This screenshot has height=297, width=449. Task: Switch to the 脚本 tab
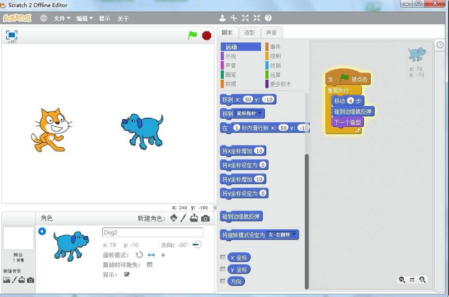pos(227,33)
